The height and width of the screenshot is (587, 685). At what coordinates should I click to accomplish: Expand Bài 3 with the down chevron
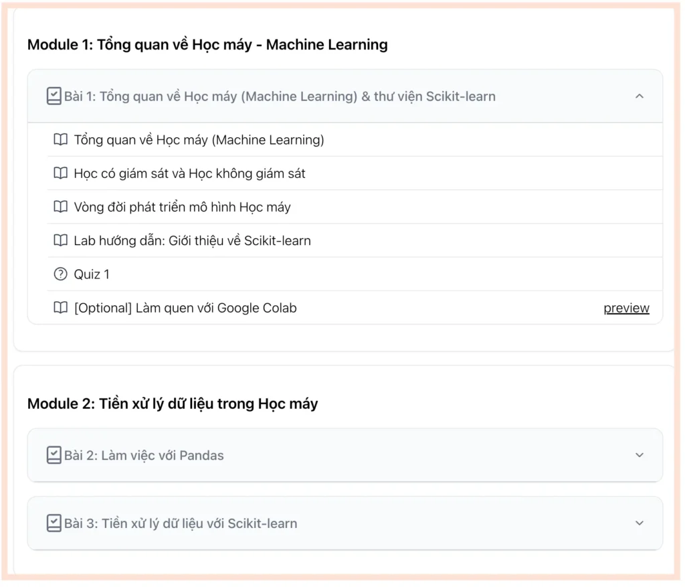coord(639,523)
